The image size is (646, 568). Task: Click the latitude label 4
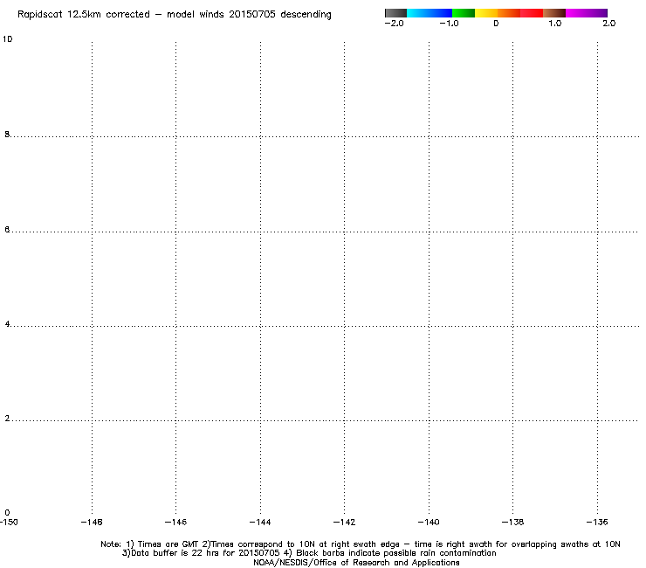click(7, 324)
